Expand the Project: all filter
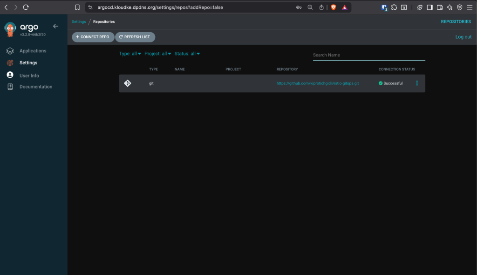Viewport: 477px width, 275px height. click(x=157, y=54)
